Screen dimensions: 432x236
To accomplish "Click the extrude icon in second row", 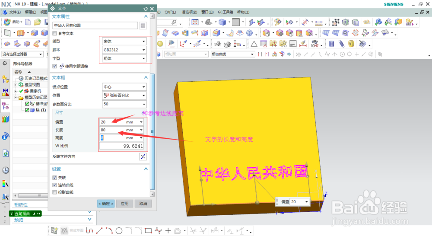I will (21, 33).
